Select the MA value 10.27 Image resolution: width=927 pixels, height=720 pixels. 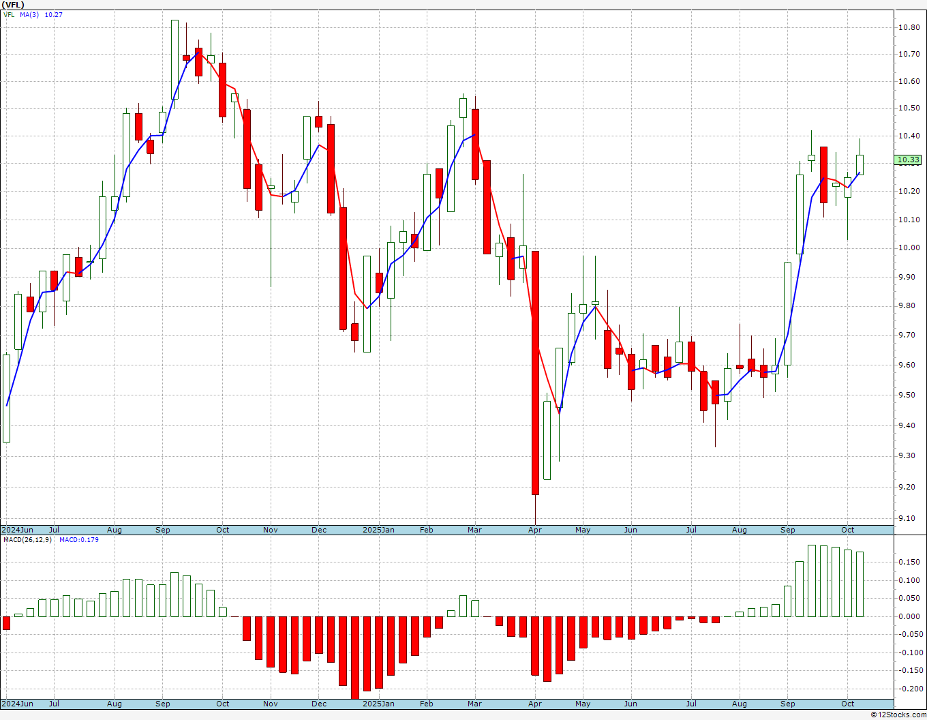54,14
